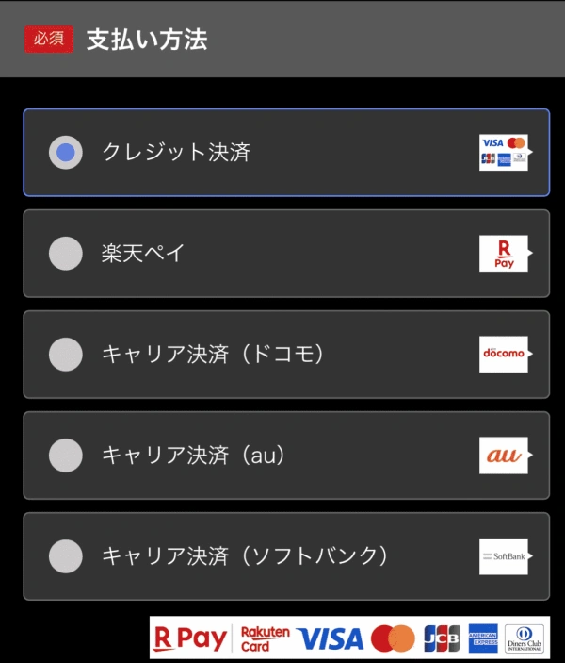Tap the Rakuten Card logo in banner
Screen dimensions: 565x663
(265, 638)
